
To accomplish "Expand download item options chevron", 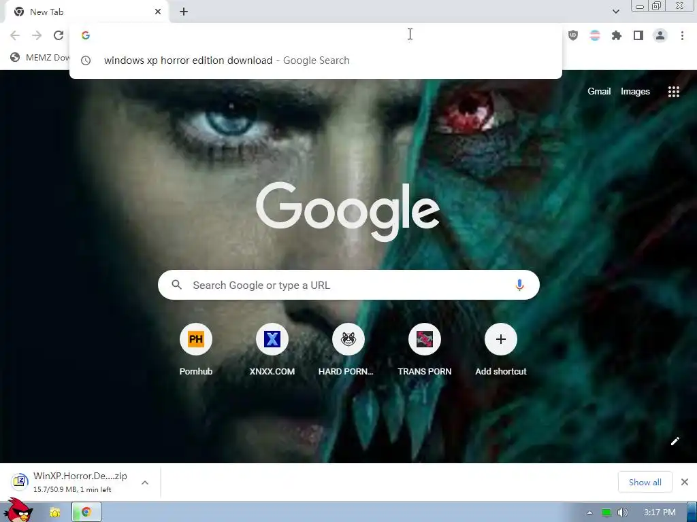I will click(x=145, y=483).
